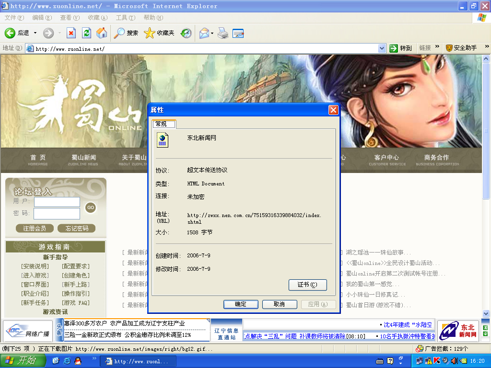This screenshot has height=368, width=491.
Task: Click the Cancel (取消) button
Action: click(x=280, y=304)
